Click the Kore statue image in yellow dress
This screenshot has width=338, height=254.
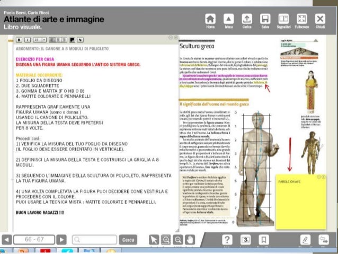311,92
